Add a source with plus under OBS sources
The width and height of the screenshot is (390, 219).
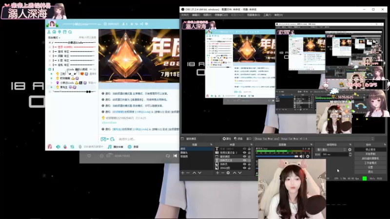pos(217,173)
